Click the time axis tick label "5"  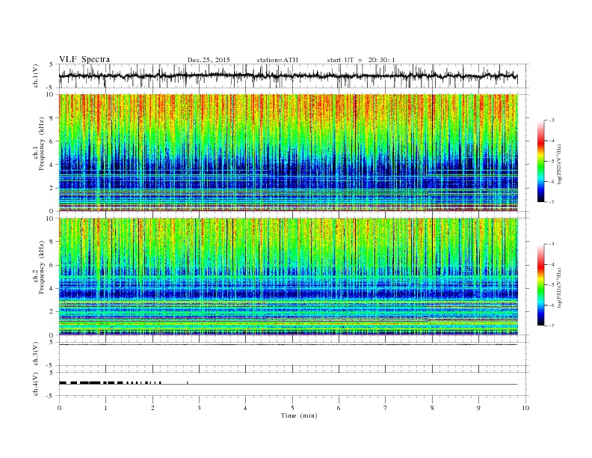tap(292, 408)
